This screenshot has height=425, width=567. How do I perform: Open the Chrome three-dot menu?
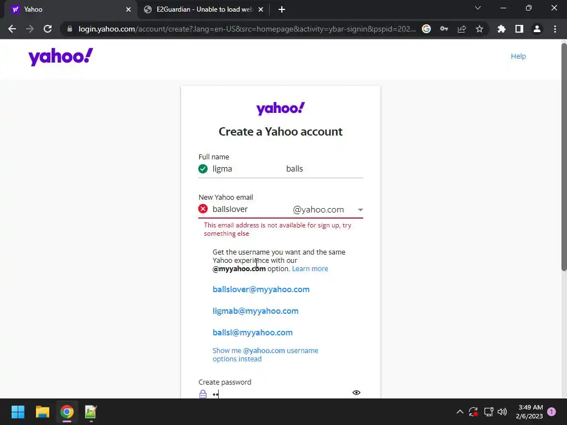555,29
